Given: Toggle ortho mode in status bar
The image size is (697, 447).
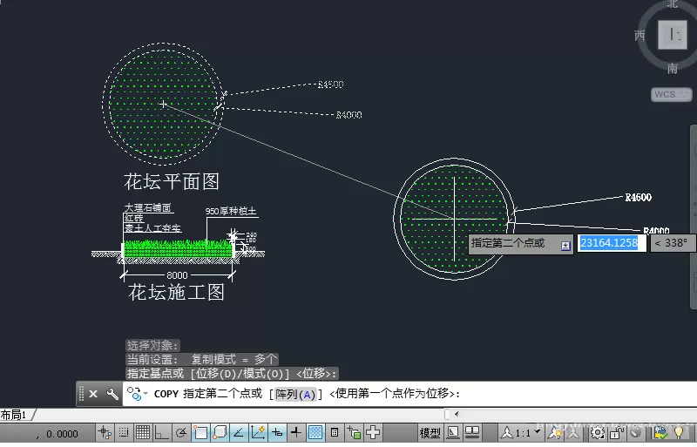Looking at the screenshot, I should [x=162, y=432].
